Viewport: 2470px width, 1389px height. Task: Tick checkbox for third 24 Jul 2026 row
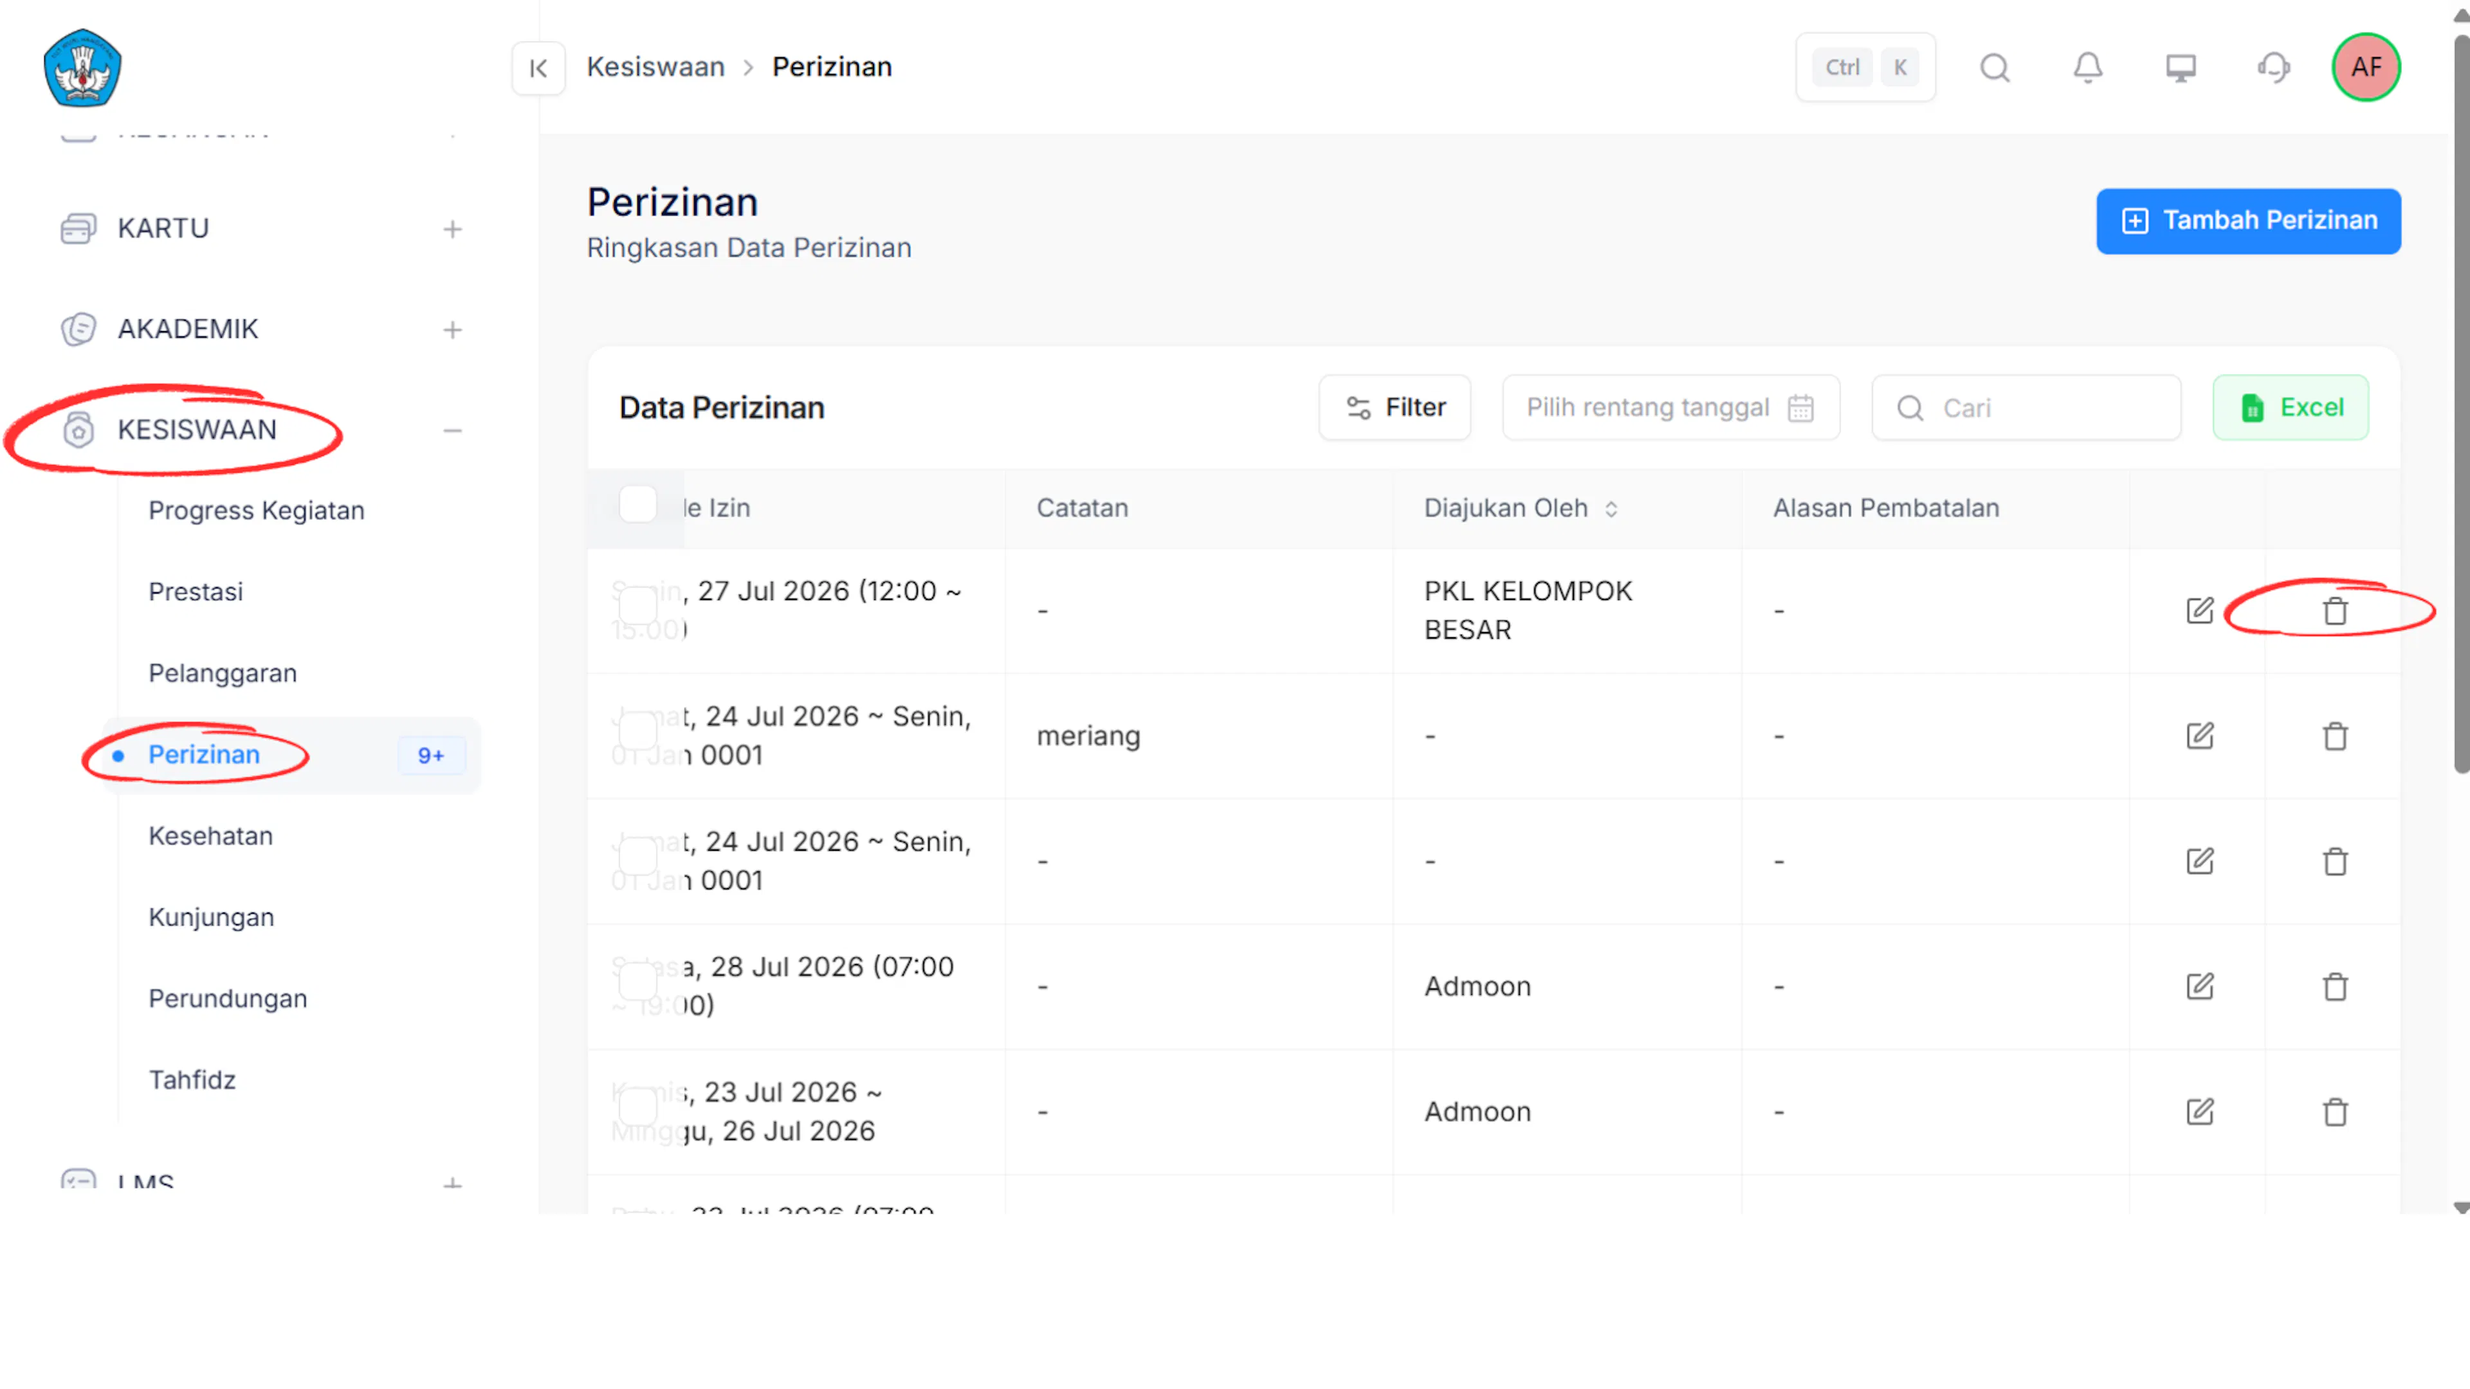pyautogui.click(x=637, y=856)
